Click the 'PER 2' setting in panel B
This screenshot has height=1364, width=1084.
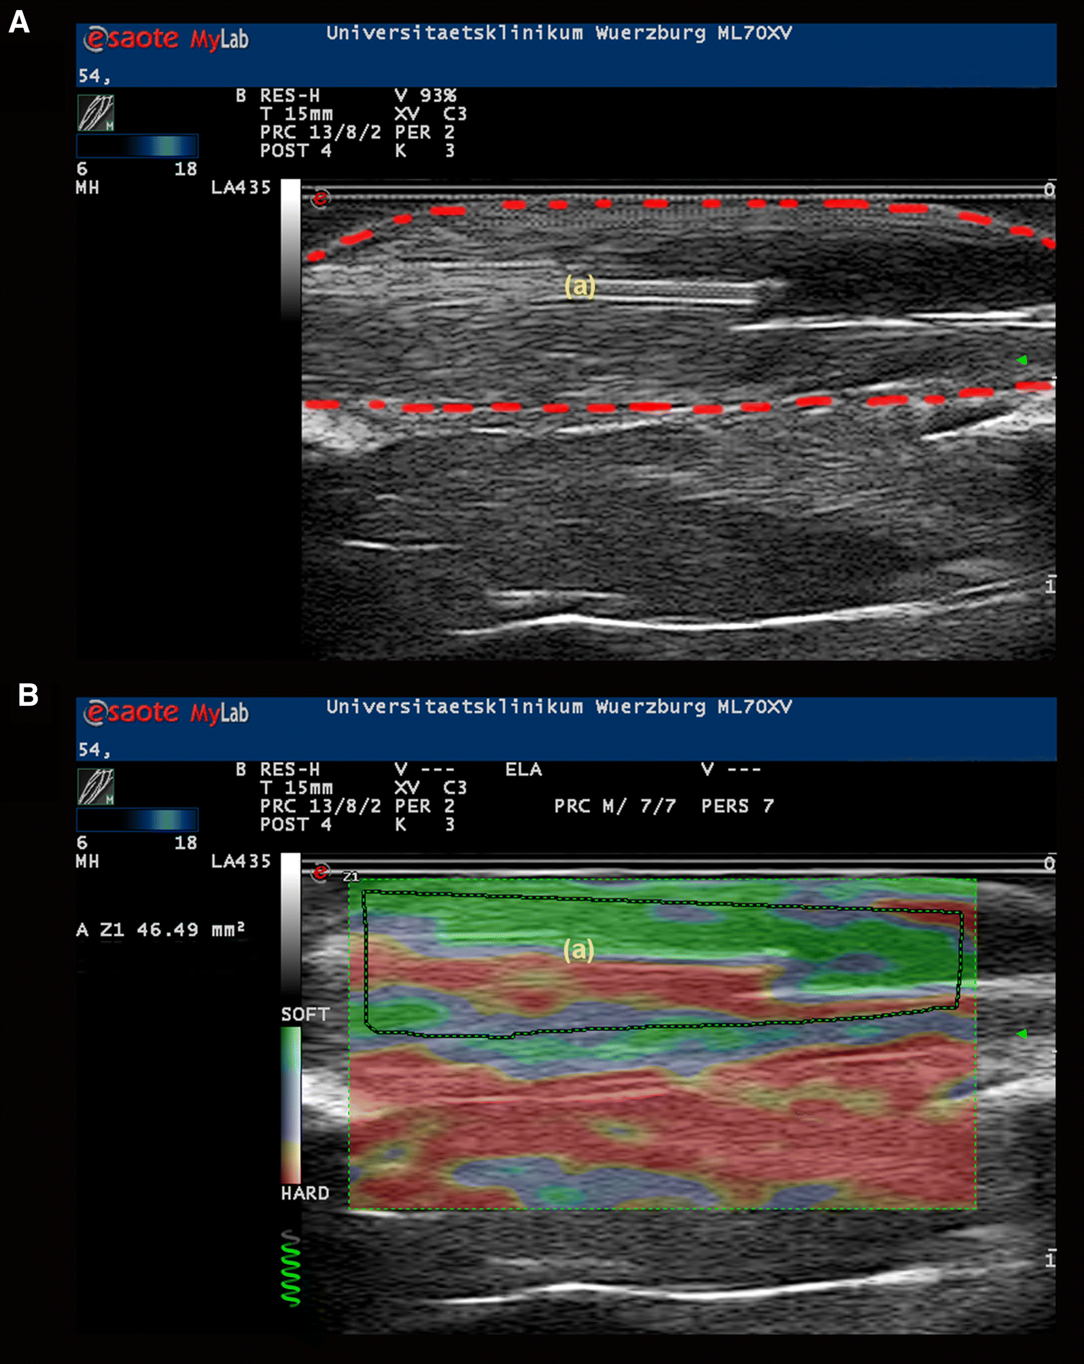pyautogui.click(x=425, y=806)
